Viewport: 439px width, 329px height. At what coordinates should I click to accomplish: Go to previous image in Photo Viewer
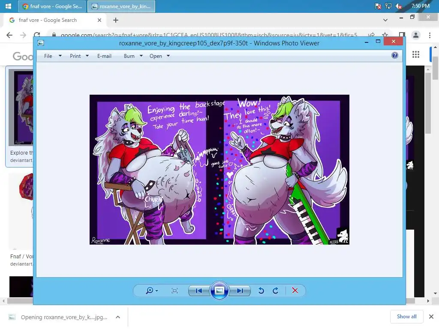[x=199, y=291]
